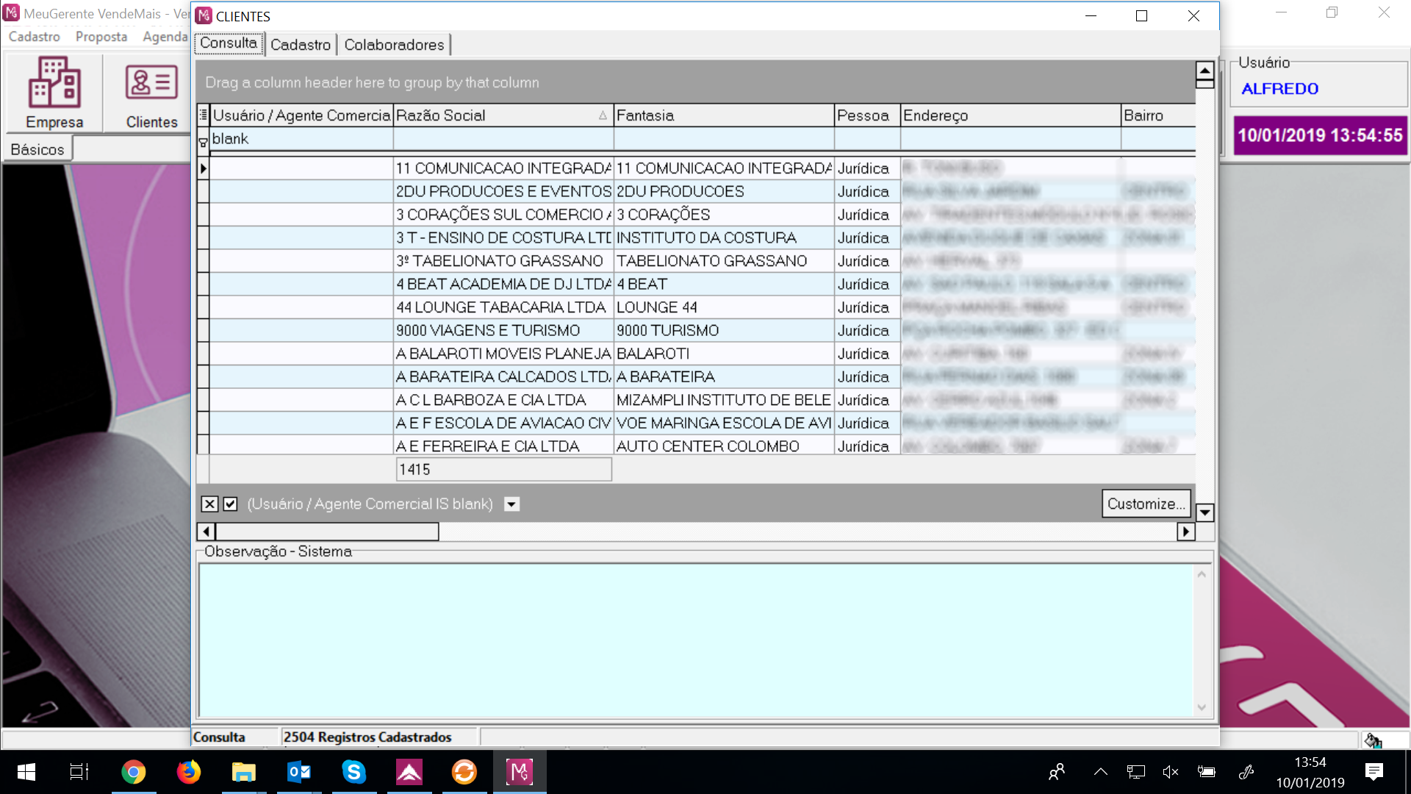Viewport: 1411px width, 794px height.
Task: Switch to the Consulta tab
Action: [229, 43]
